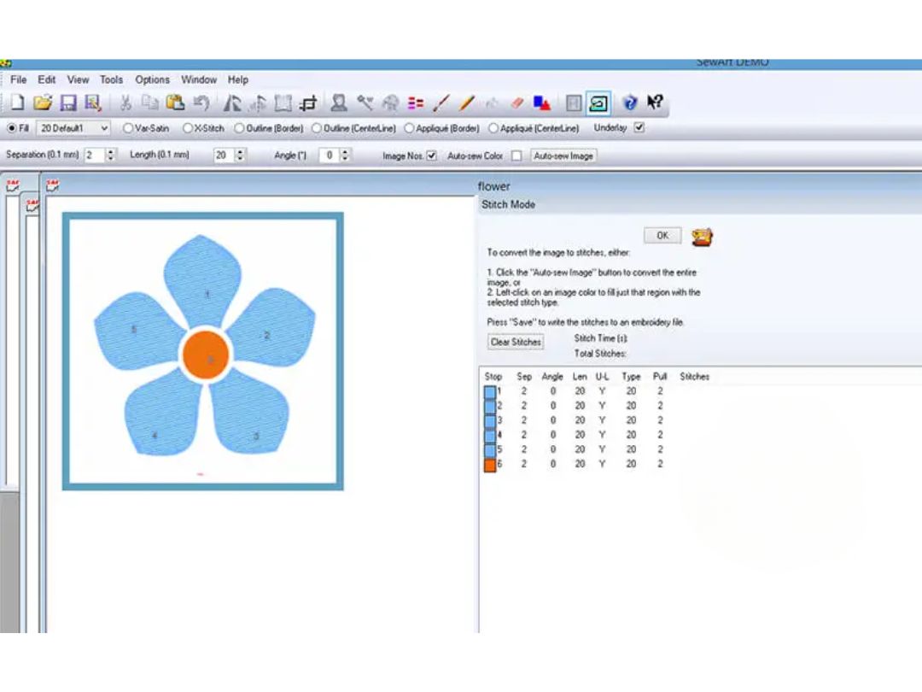Click the sewing machine icon beside OK
The height and width of the screenshot is (692, 922).
tap(702, 237)
